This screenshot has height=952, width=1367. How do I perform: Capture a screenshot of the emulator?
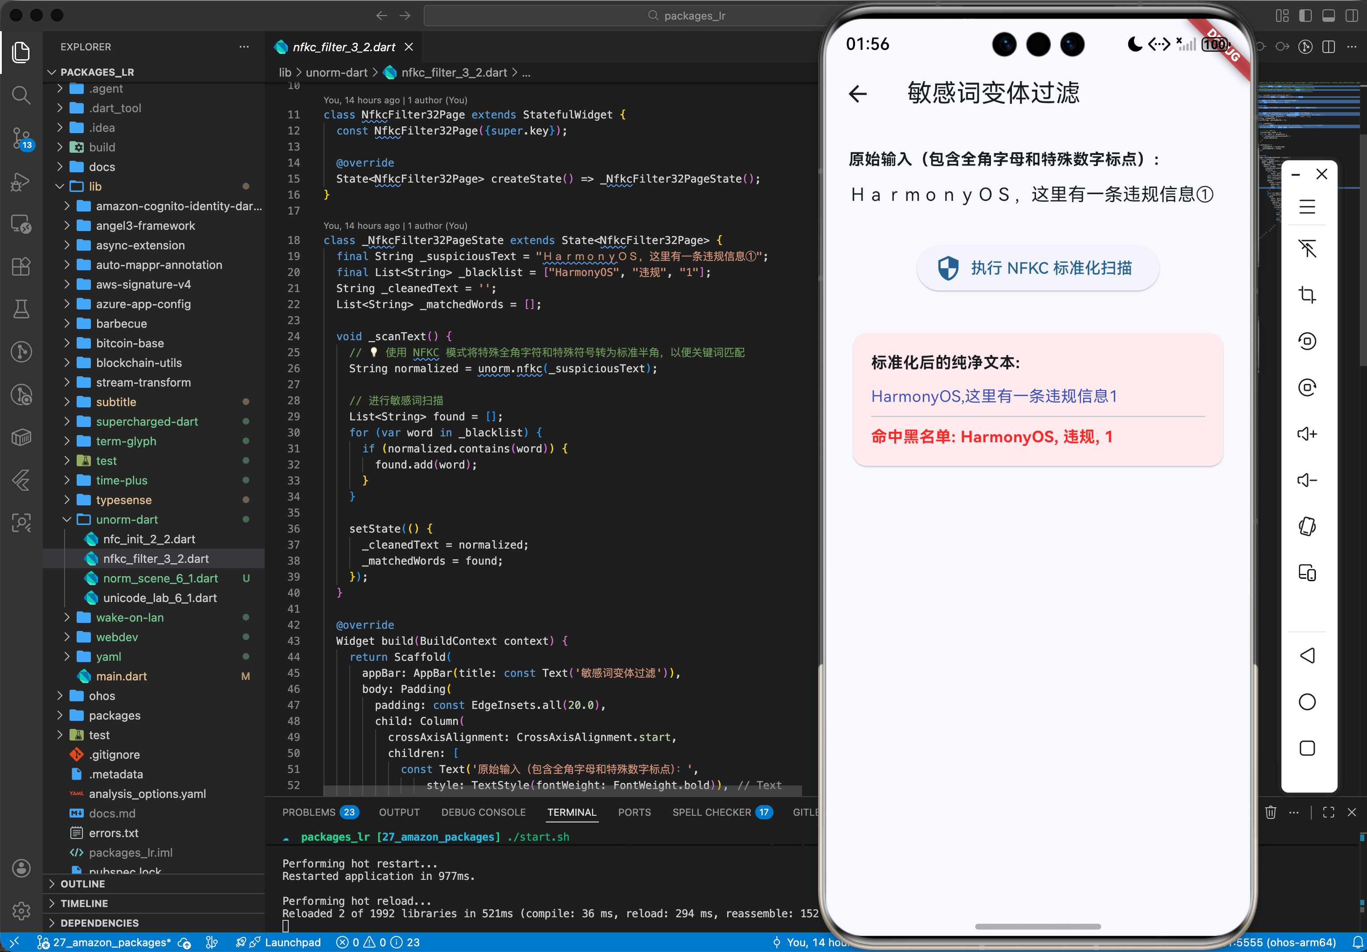[1308, 294]
